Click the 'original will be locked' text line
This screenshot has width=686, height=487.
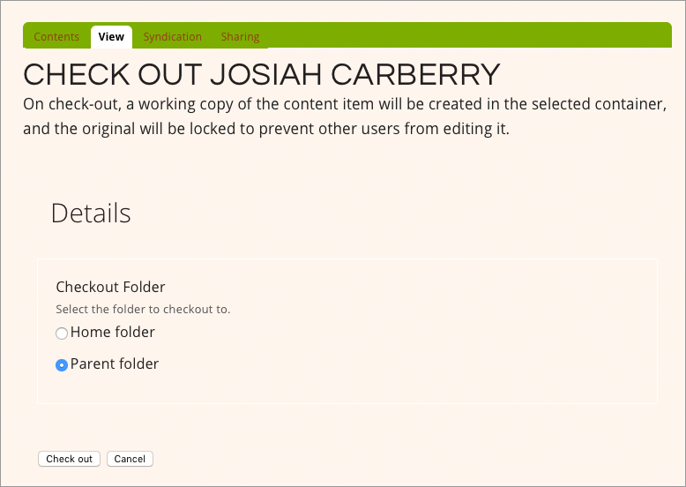[265, 130]
